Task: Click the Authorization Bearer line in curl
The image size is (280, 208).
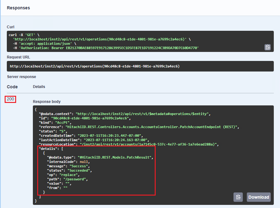Action: pos(105,48)
